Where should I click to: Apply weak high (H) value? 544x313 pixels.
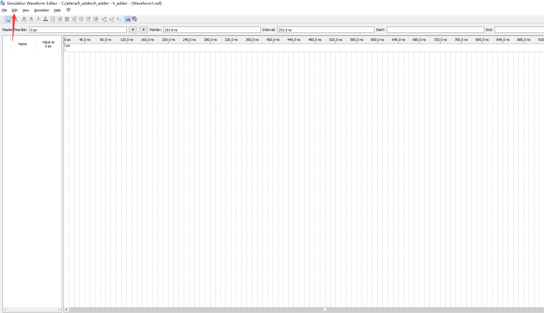point(60,19)
